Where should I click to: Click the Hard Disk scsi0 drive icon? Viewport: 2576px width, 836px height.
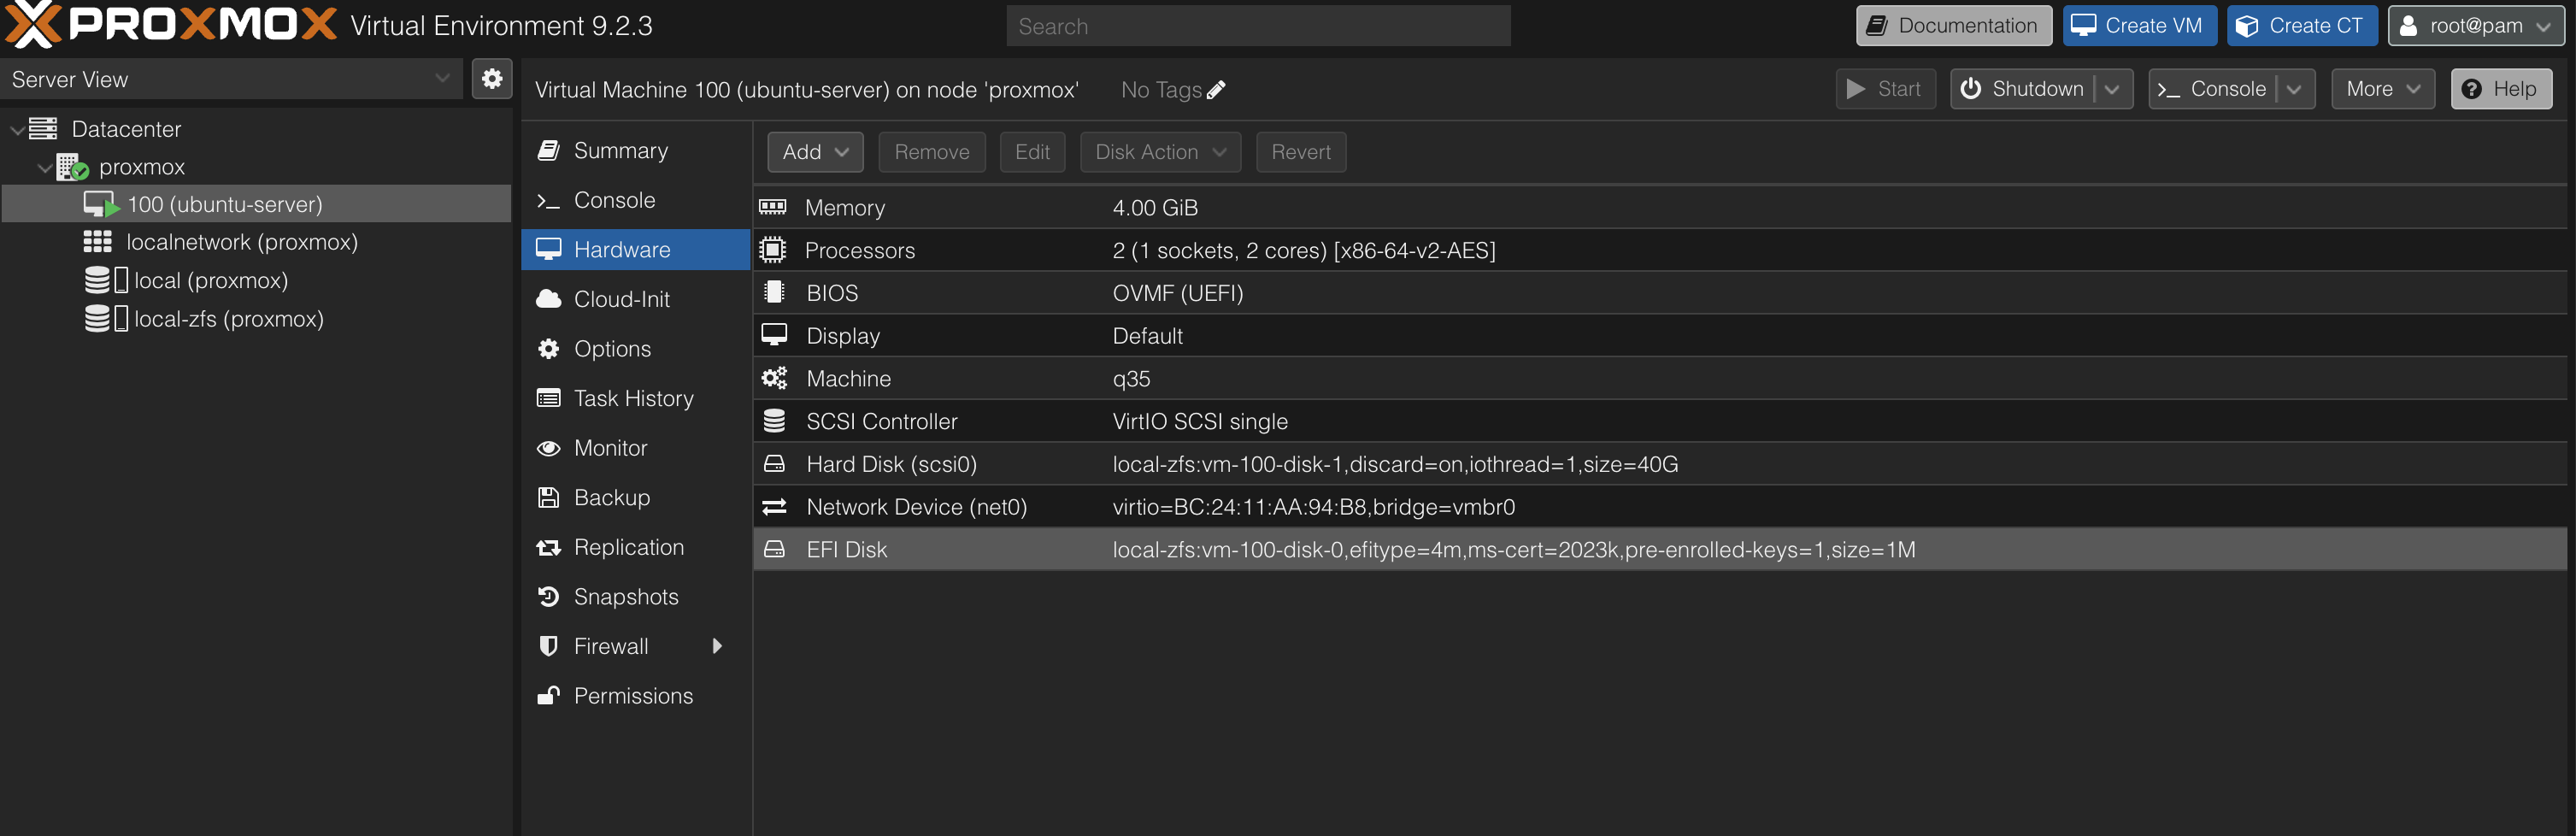(774, 464)
